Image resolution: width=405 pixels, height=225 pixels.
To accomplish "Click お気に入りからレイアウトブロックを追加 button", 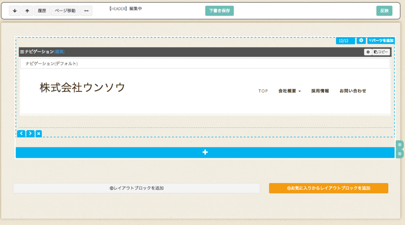I will [328, 188].
